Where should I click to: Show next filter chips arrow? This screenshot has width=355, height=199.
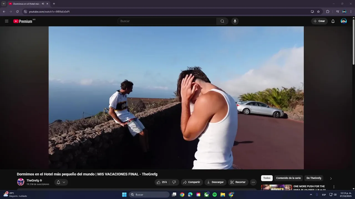coord(331,179)
